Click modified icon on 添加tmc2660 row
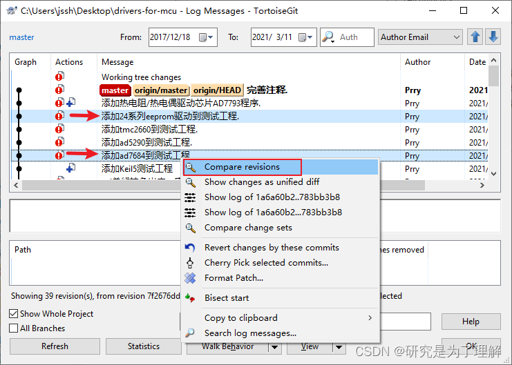The image size is (512, 365). pos(59,129)
